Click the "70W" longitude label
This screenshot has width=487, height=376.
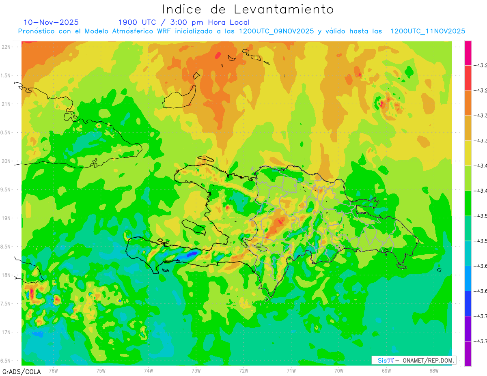[x=339, y=371]
